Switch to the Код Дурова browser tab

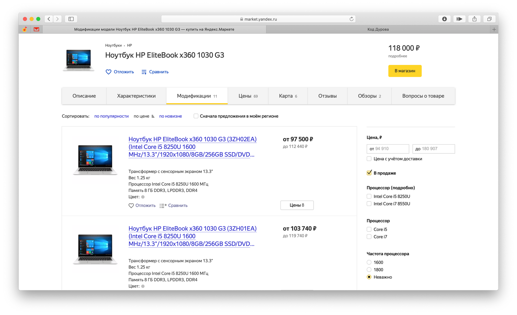[x=378, y=29]
